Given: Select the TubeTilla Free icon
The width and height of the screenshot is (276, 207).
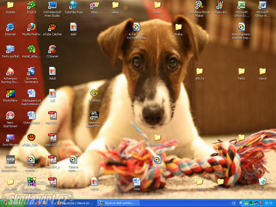Looking at the screenshot, I should point(74,7).
